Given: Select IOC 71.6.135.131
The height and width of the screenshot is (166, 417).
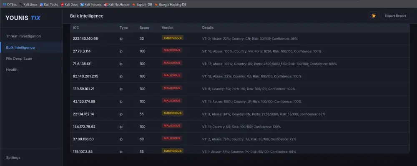Looking at the screenshot, I should click(x=82, y=64).
